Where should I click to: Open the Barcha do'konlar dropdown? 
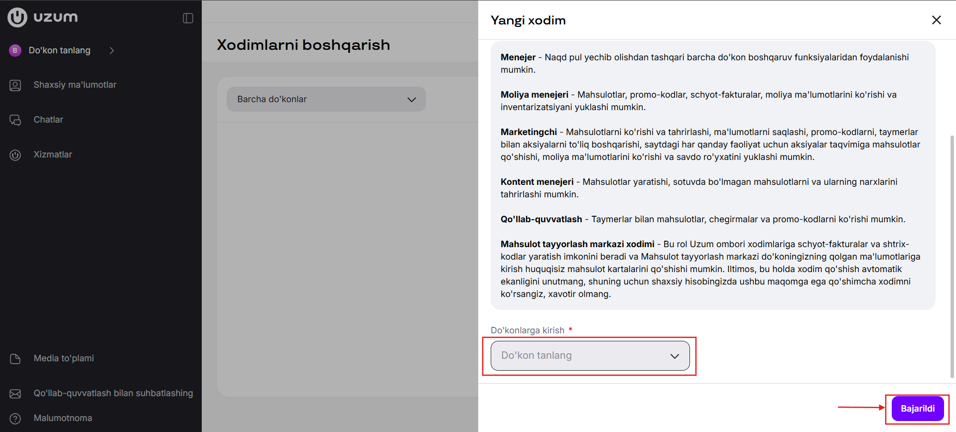326,99
